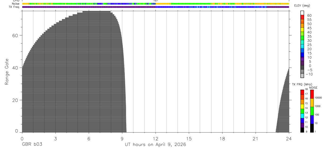Viewport: 325px width, 150px height.
Task: Select the blue 10–100 NOISE legend band
Action: tap(312, 120)
